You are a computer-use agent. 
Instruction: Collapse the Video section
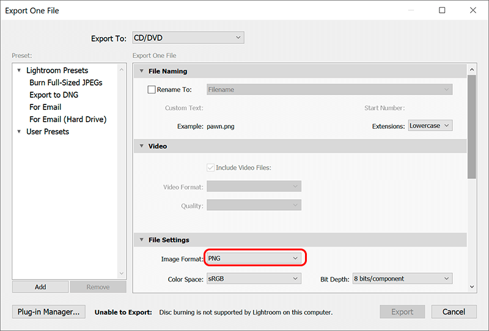tap(142, 146)
